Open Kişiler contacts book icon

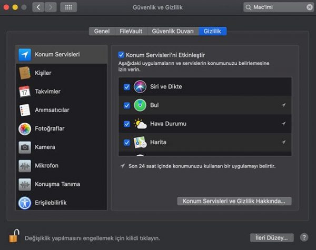[x=25, y=73]
